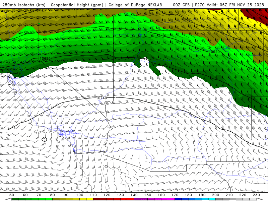Click the 140 value on the color scale
The width and height of the screenshot is (268, 201).
point(134,195)
